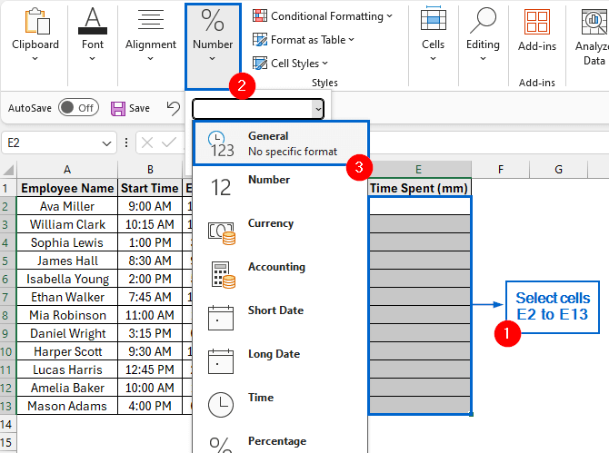Click the formula bar options dots
Image resolution: width=609 pixels, height=453 pixels.
126,143
